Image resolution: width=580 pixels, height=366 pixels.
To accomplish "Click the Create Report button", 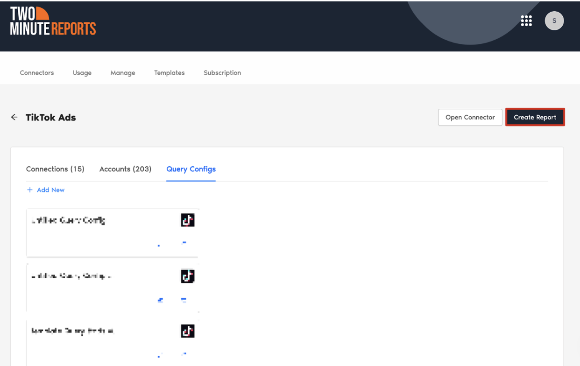I will (535, 117).
